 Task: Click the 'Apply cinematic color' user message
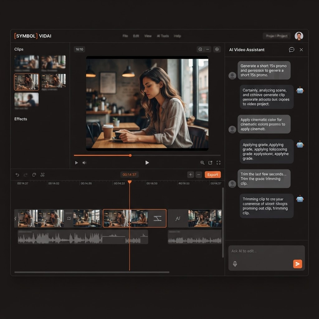pyautogui.click(x=264, y=124)
